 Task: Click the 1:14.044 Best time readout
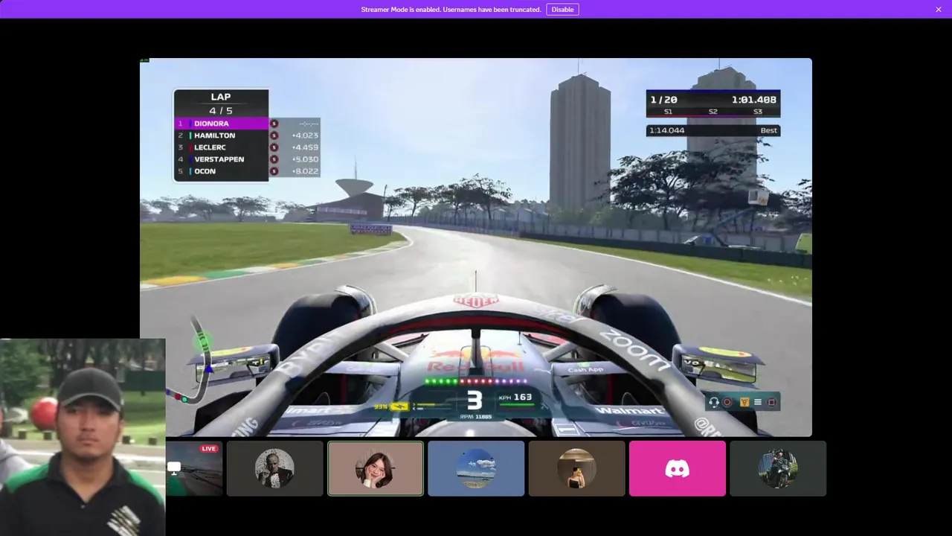[x=713, y=130]
